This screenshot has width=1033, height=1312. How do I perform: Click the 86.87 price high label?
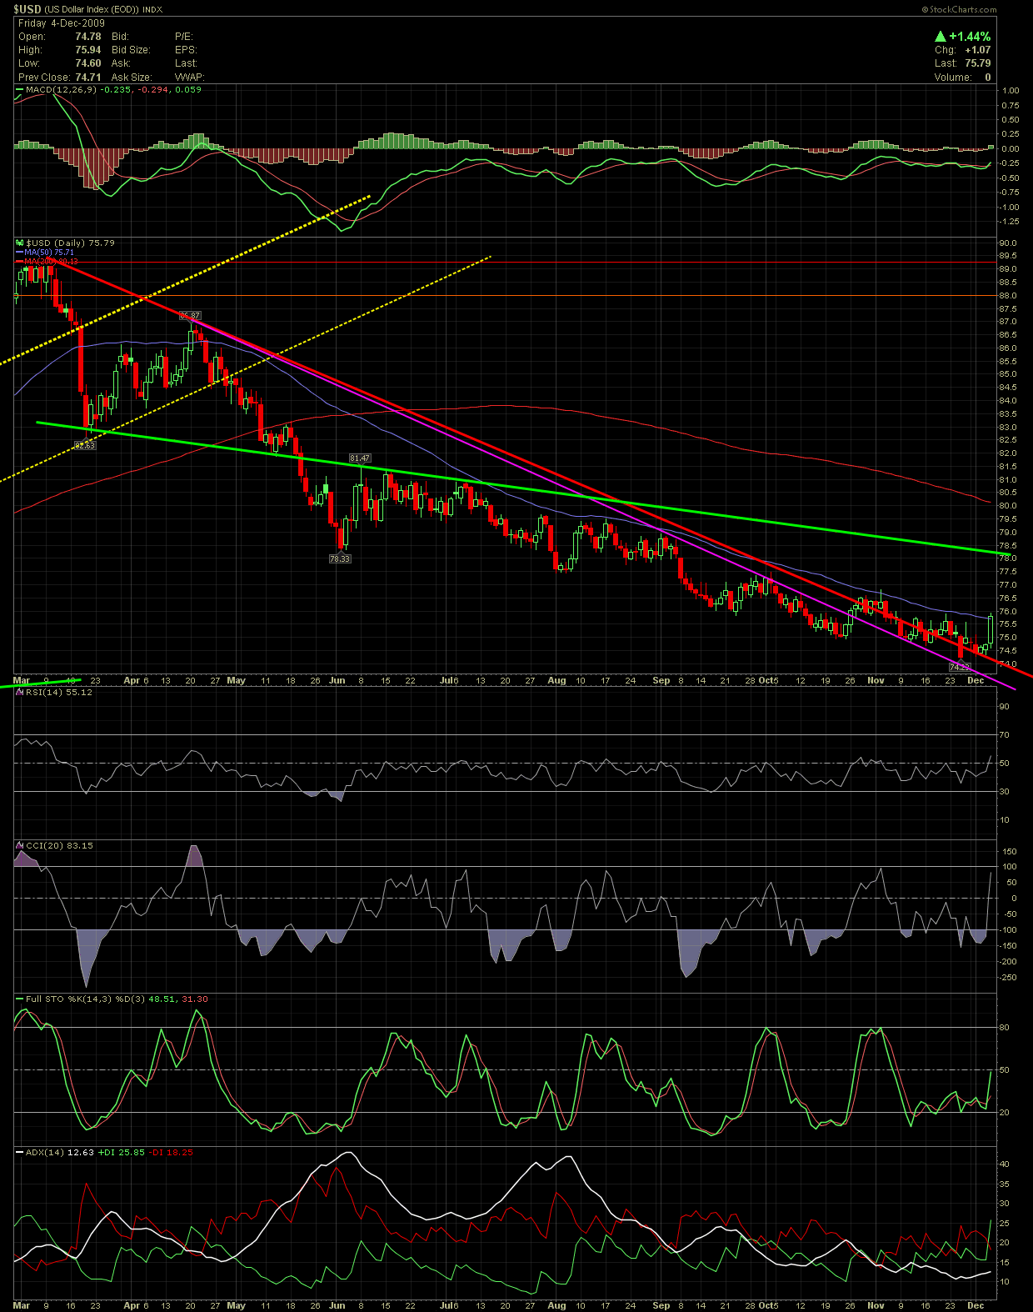190,316
